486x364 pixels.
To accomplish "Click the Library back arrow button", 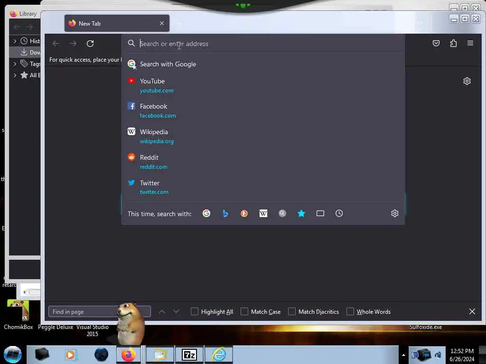I will [17, 27].
